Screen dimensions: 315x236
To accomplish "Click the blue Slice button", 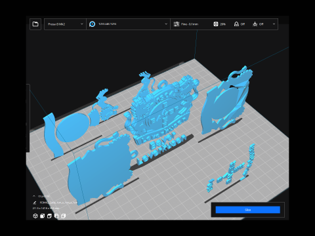I will tap(247, 210).
